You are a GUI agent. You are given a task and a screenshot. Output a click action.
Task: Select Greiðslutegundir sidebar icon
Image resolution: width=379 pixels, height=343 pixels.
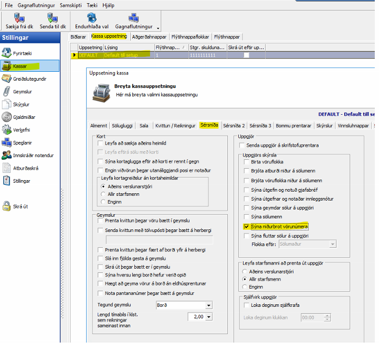pyautogui.click(x=7, y=79)
